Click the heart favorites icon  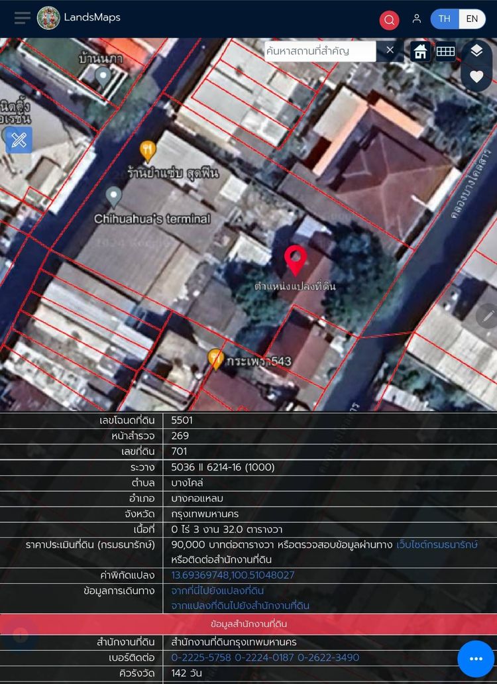point(476,77)
